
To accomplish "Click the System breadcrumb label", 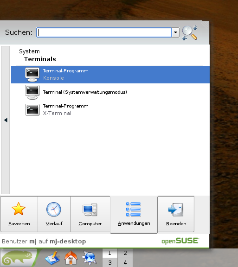I will pos(29,51).
